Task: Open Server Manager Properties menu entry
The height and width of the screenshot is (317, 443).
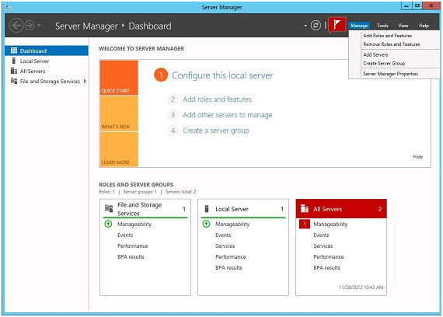Action: [x=390, y=74]
